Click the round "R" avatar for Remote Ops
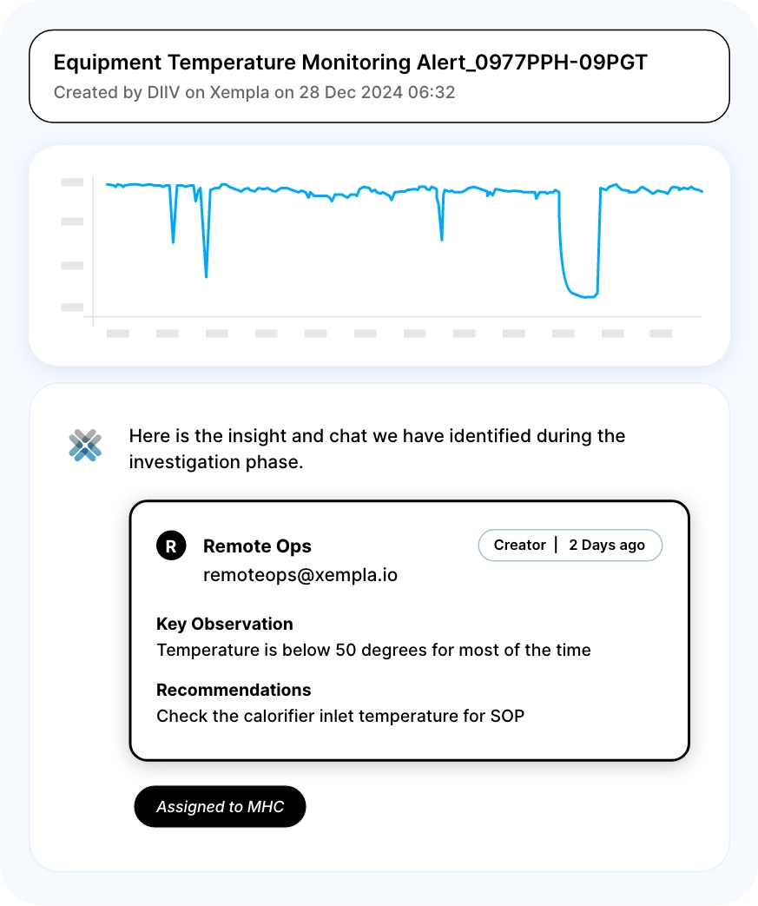The height and width of the screenshot is (906, 758). click(171, 546)
